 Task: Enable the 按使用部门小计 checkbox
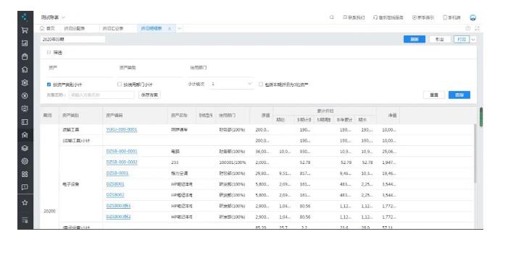click(120, 85)
